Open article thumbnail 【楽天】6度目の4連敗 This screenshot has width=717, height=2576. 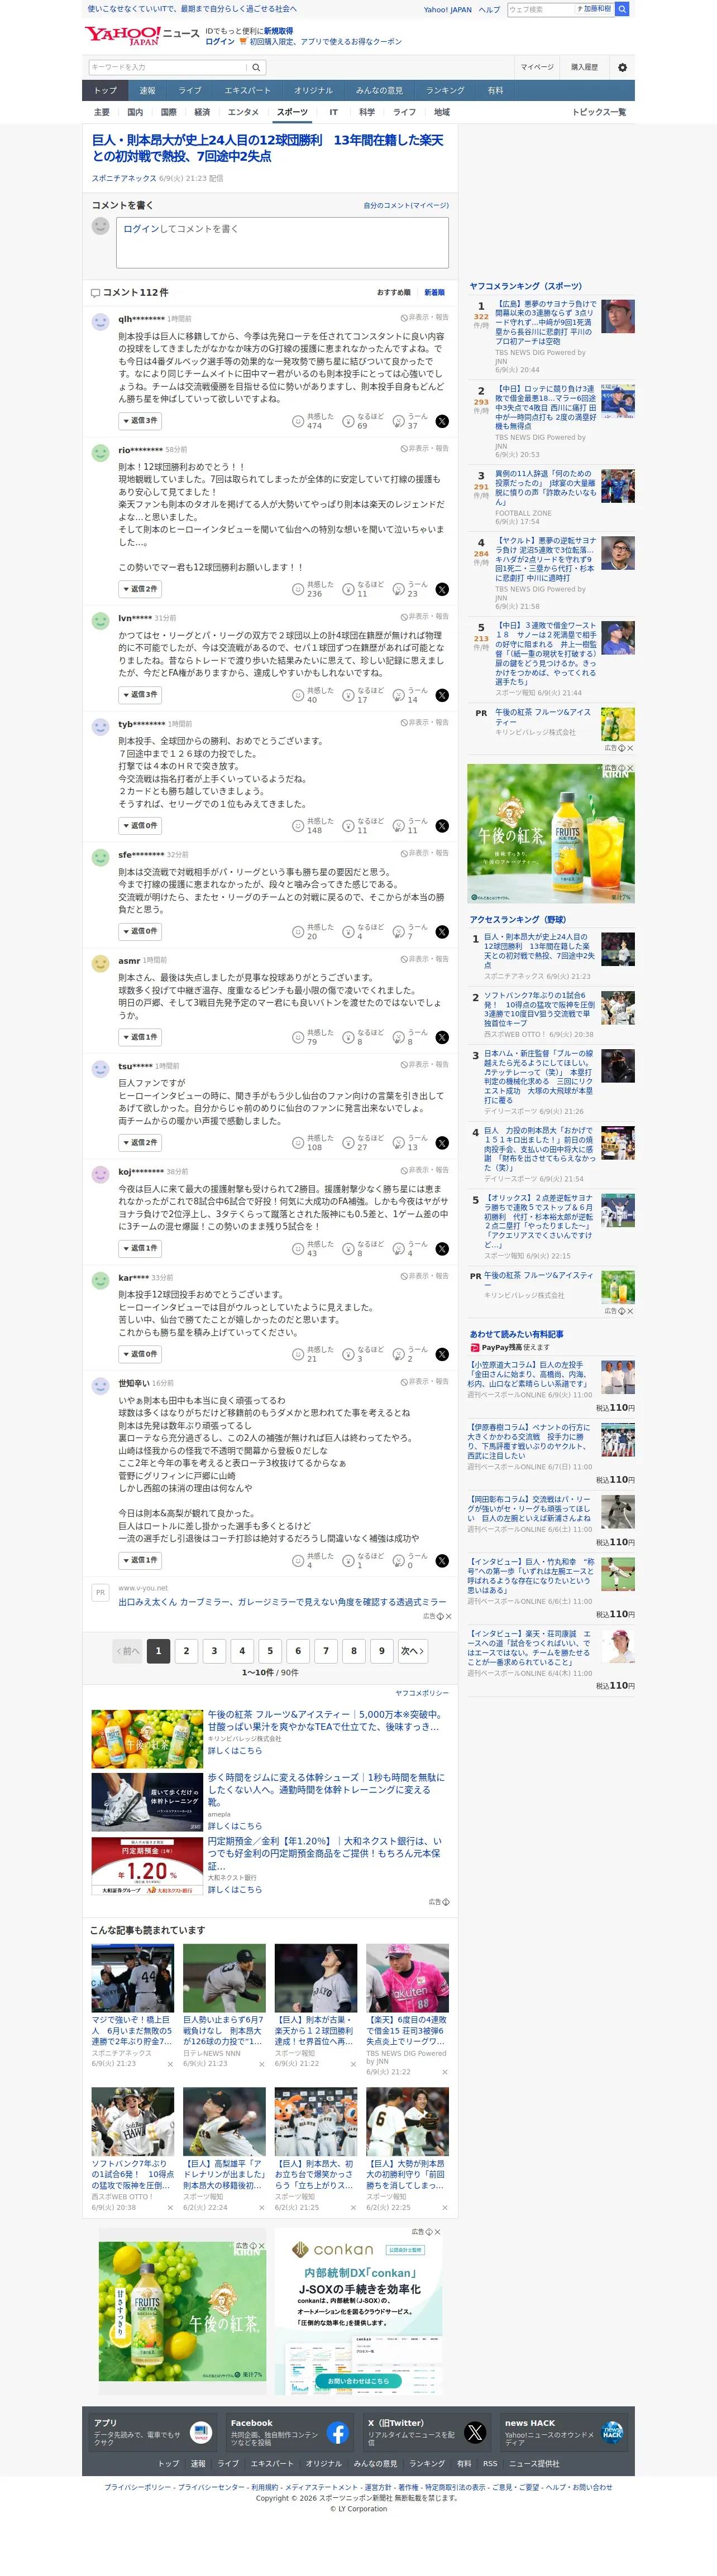pyautogui.click(x=407, y=1978)
